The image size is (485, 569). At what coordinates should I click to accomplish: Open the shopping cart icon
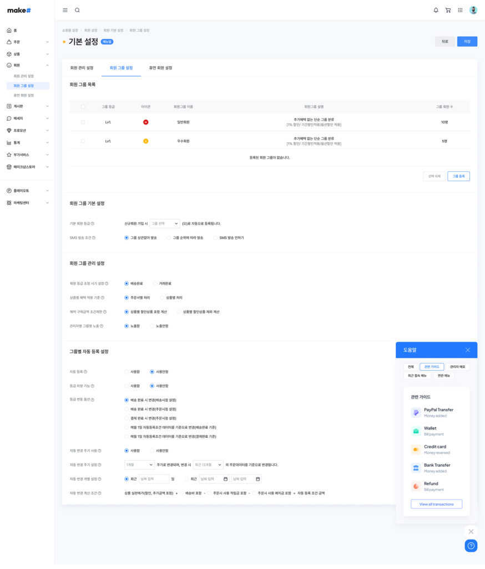448,10
